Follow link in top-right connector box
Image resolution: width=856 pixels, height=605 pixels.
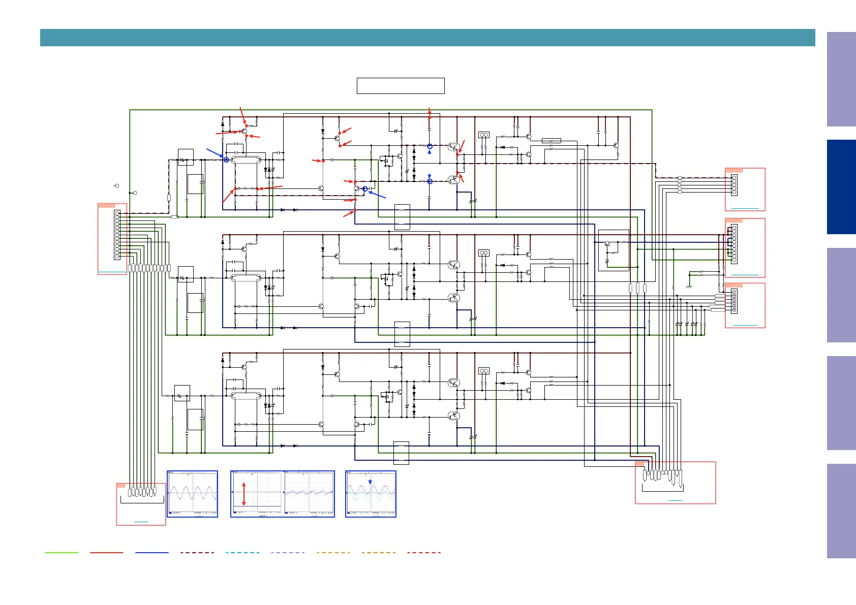[x=745, y=208]
